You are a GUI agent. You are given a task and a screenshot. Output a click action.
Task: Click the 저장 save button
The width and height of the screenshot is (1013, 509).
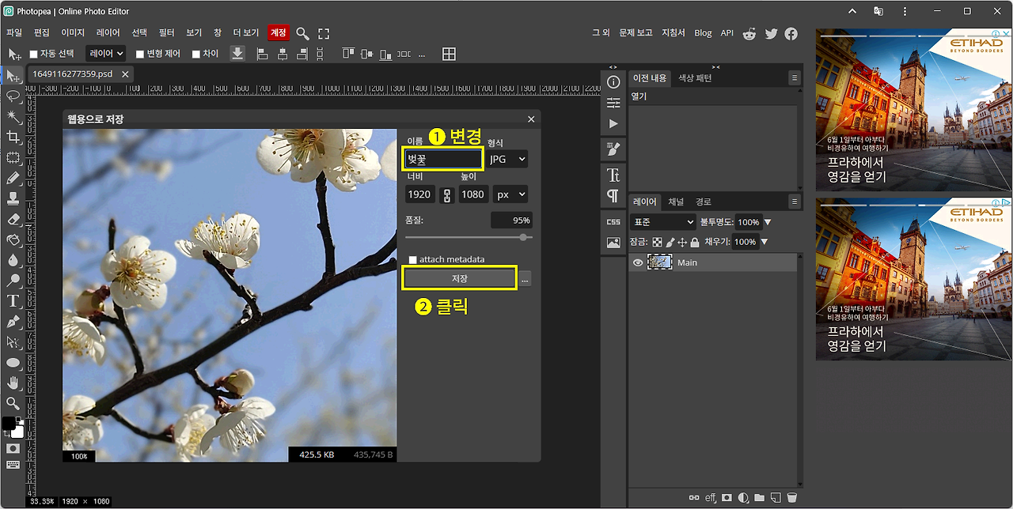(460, 278)
